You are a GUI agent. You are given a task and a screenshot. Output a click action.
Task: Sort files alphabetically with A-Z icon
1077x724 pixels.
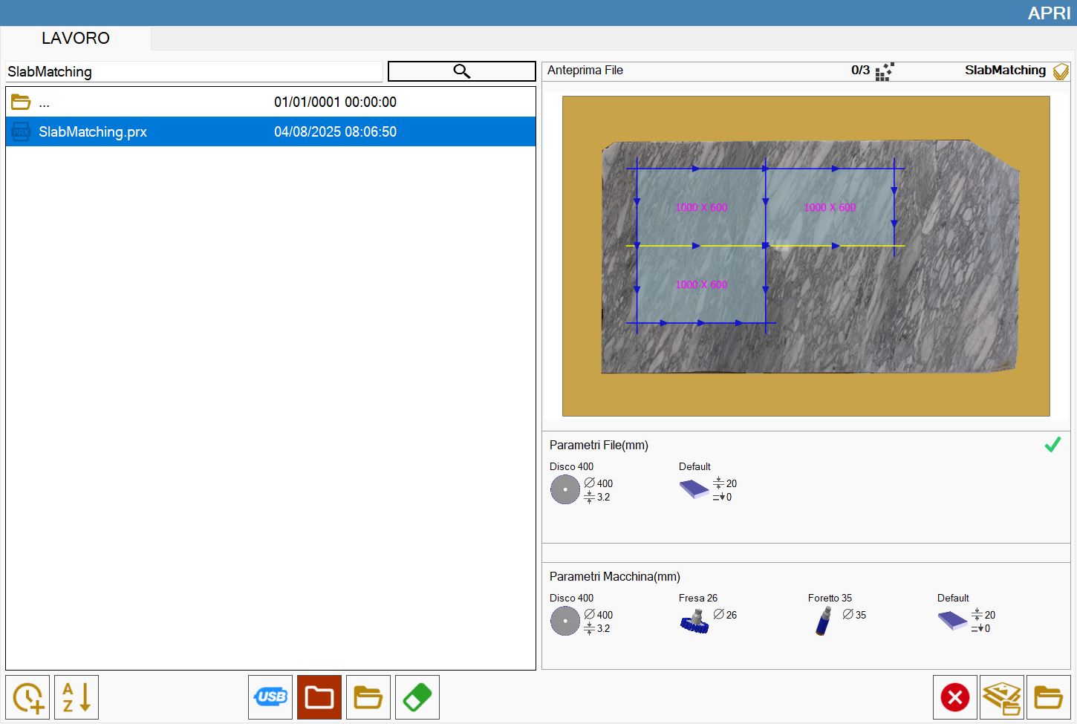[77, 697]
